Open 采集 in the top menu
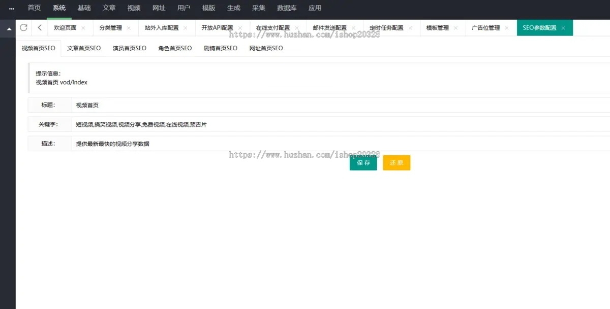This screenshot has width=610, height=309. coord(258,8)
